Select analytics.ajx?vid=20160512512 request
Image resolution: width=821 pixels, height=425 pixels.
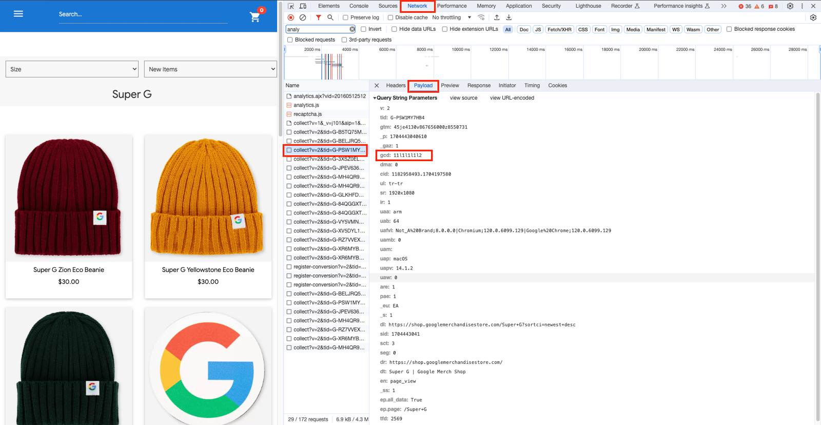pyautogui.click(x=325, y=96)
